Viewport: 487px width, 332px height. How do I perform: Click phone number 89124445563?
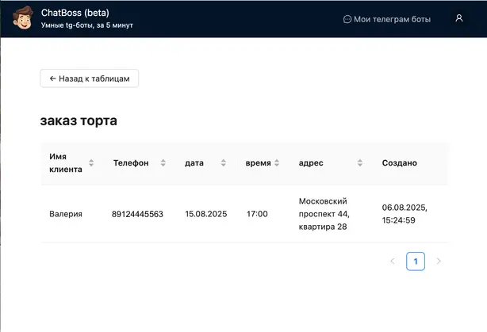click(137, 214)
